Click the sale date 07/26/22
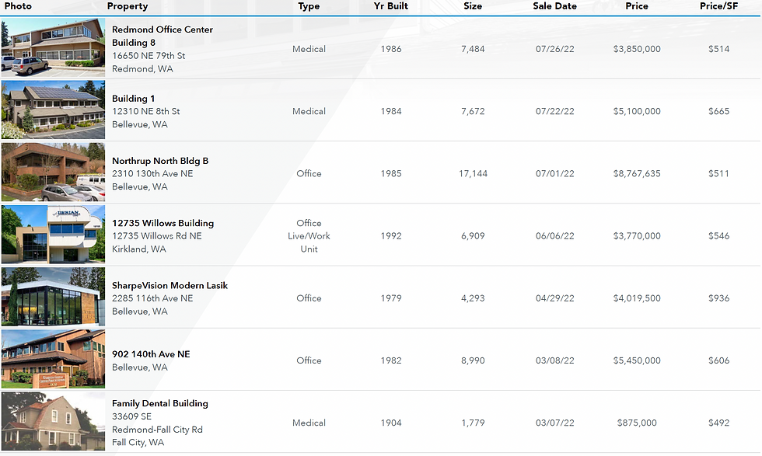Viewport: 762px width, 456px height. [x=554, y=49]
